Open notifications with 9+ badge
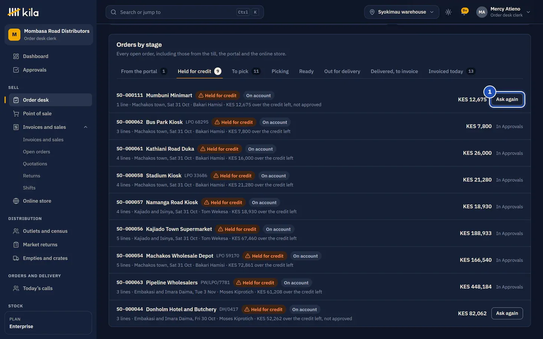The height and width of the screenshot is (339, 543). (x=465, y=12)
